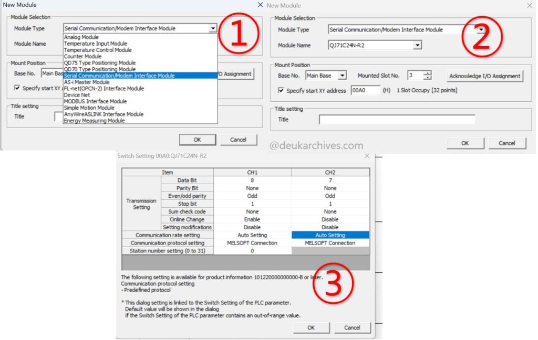The width and height of the screenshot is (538, 340).
Task: Select CH2 Sum check code cell
Action: pyautogui.click(x=330, y=212)
